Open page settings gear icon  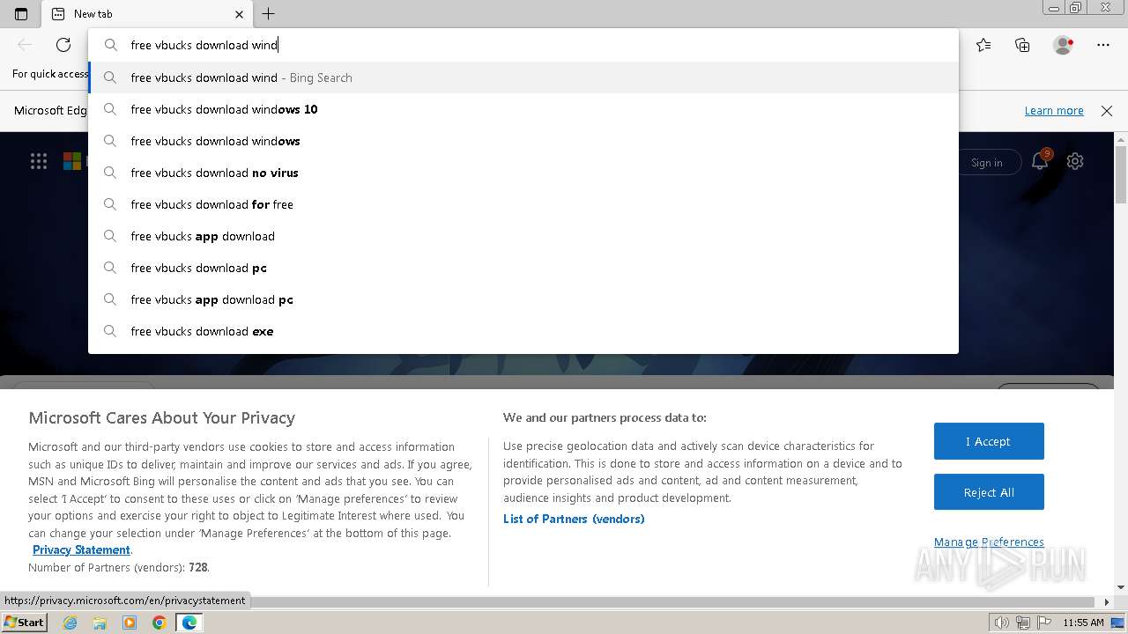pyautogui.click(x=1075, y=161)
